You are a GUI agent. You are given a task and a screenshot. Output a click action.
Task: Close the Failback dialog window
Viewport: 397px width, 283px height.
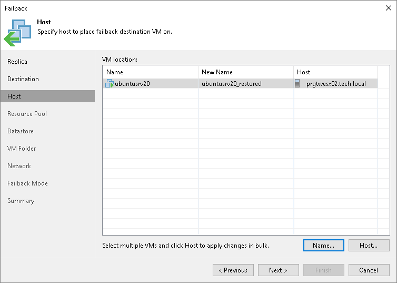click(x=389, y=8)
